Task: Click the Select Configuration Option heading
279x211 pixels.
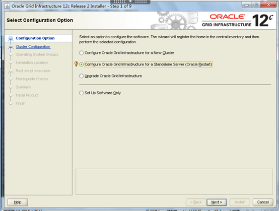Action: (x=40, y=20)
